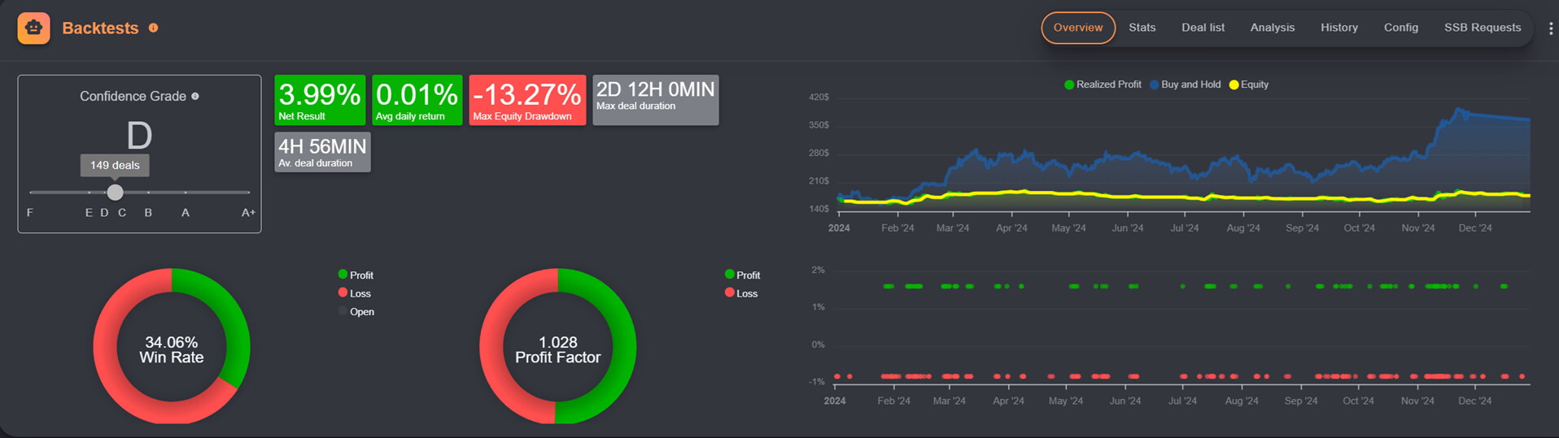1559x438 pixels.
Task: Click the confidence grade slider handle
Action: [116, 193]
